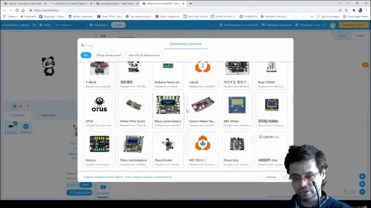Toggle the fullscreen stage icon

(x=8, y=106)
